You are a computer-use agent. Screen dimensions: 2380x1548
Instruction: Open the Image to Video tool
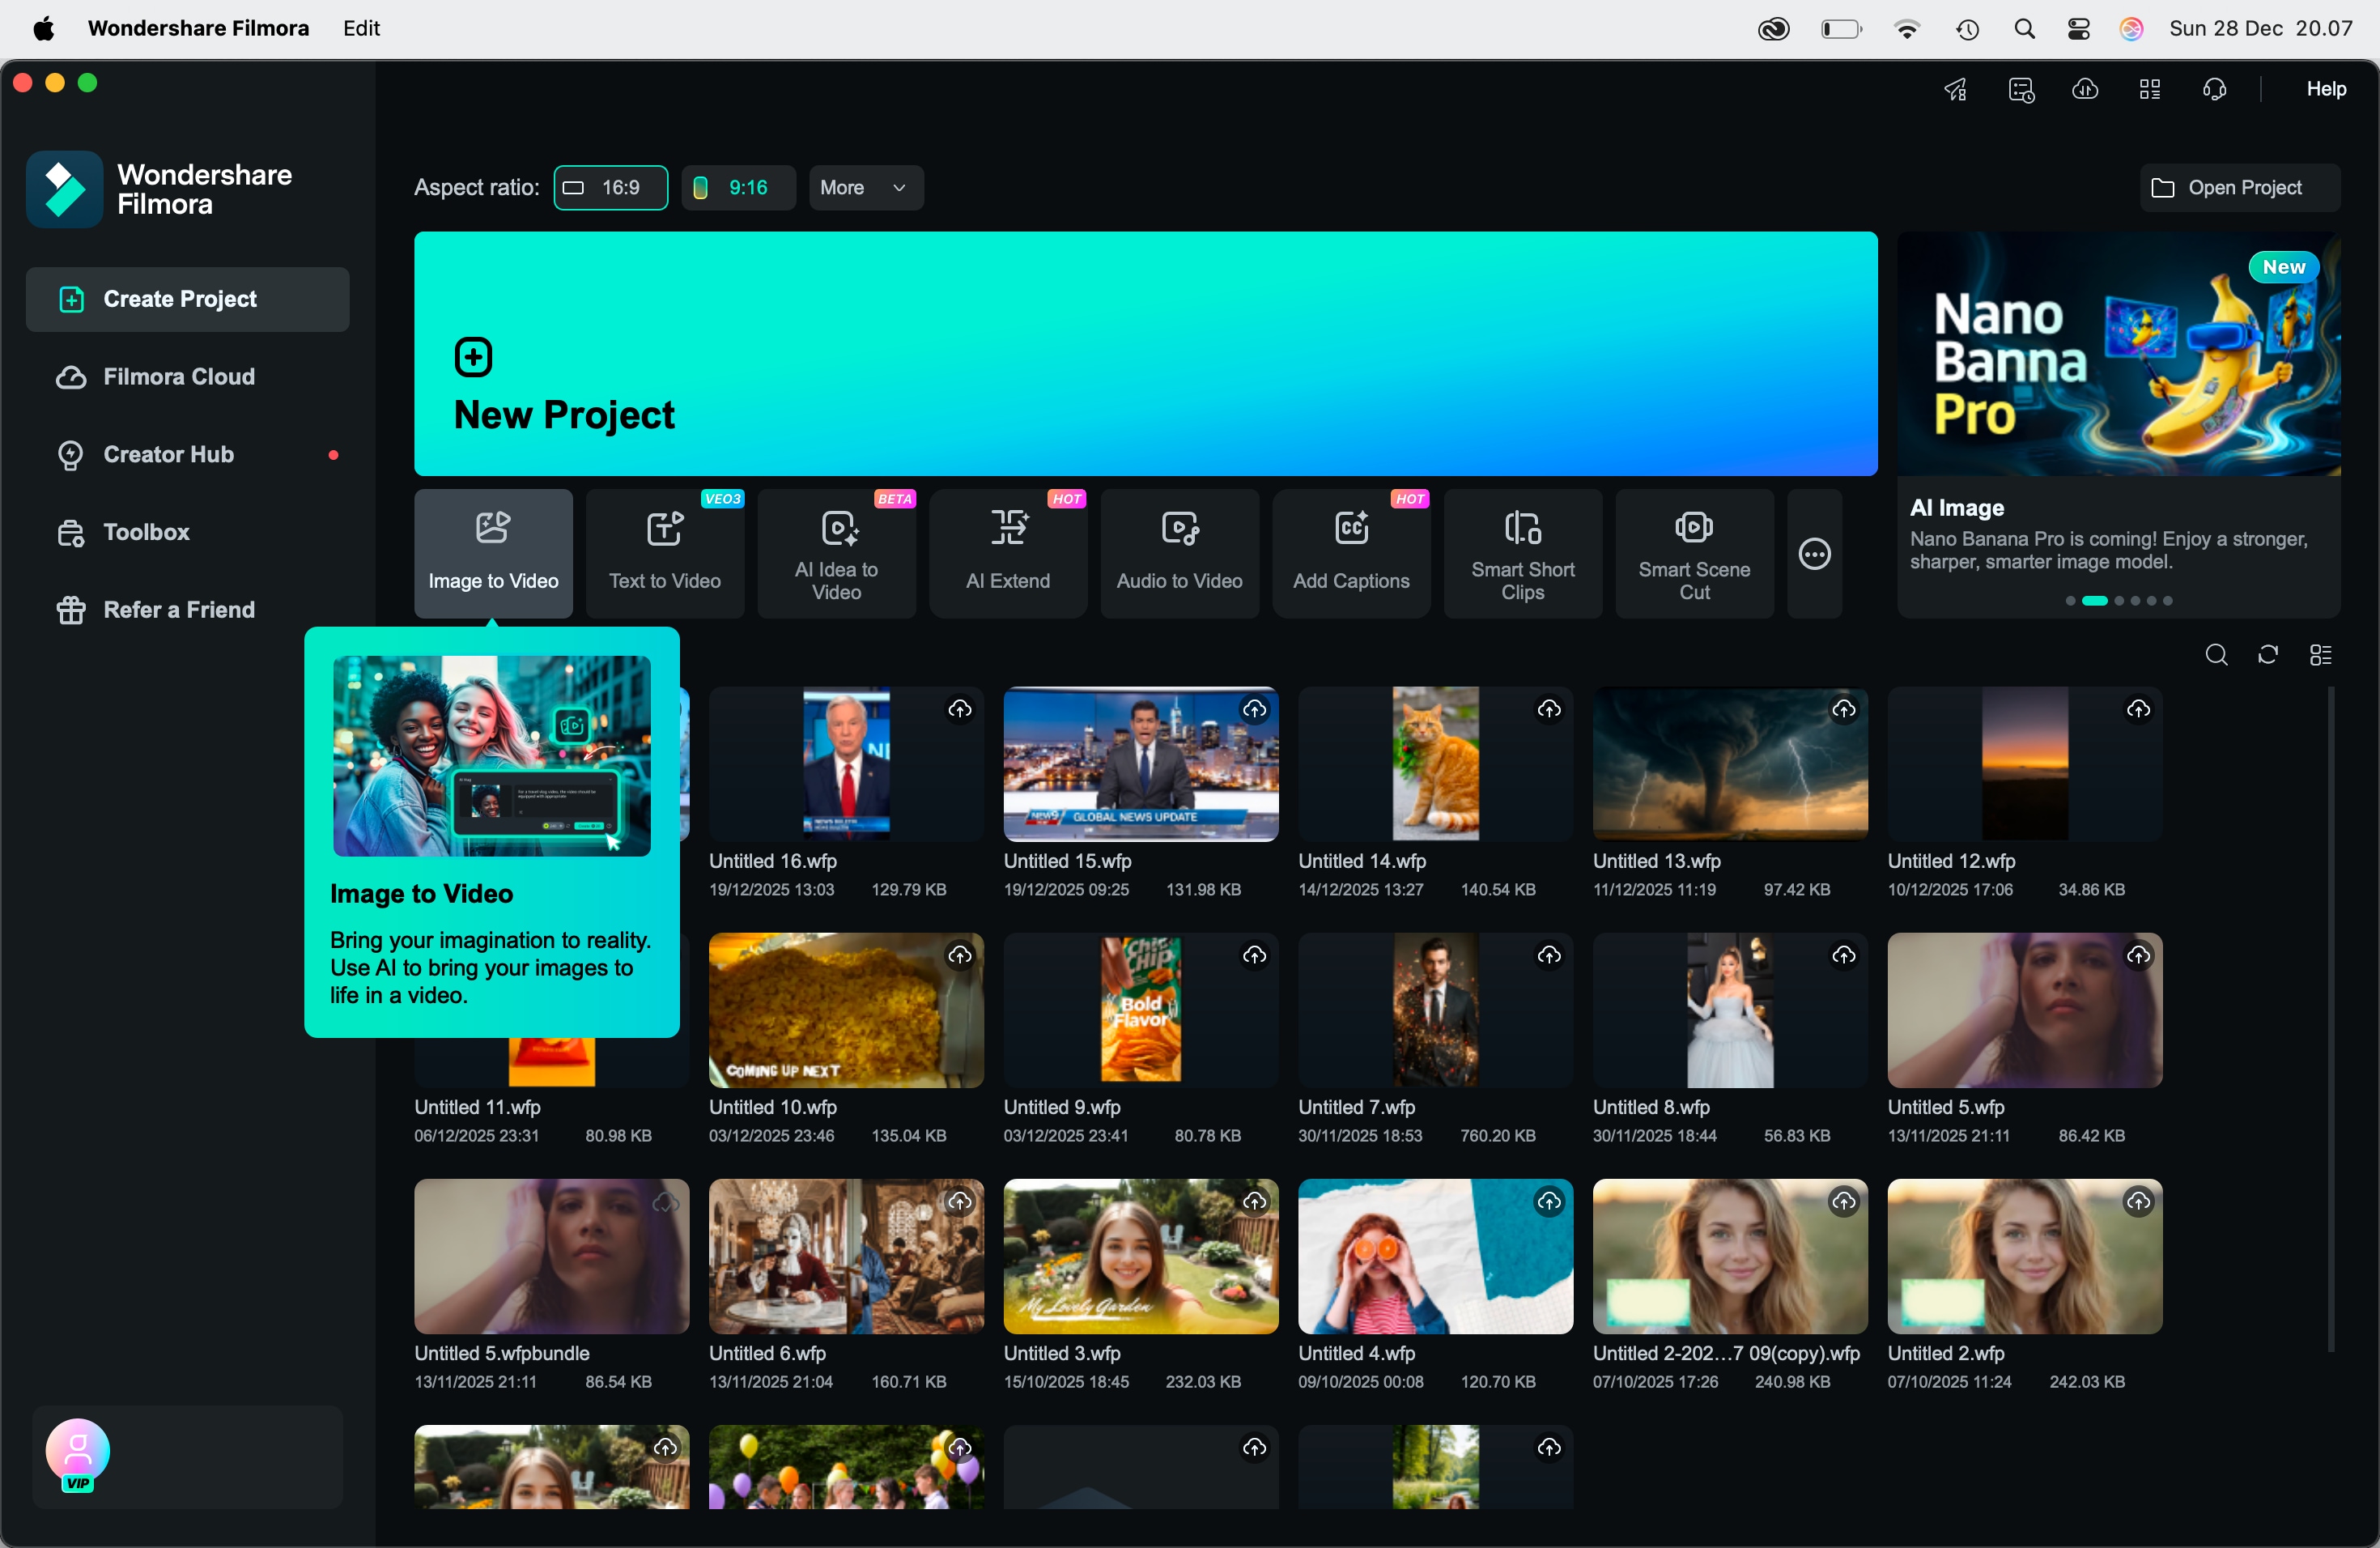492,553
